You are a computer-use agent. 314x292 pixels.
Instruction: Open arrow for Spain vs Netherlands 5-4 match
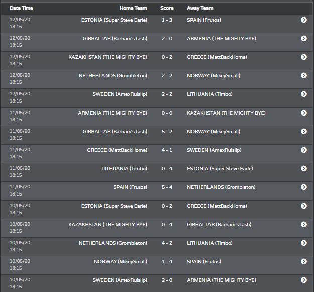pos(304,187)
